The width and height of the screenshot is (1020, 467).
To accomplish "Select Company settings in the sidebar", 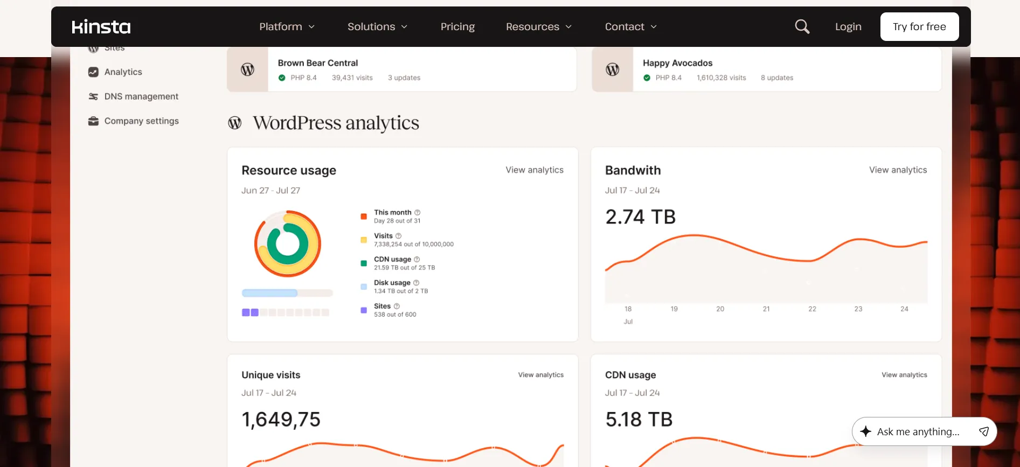I will pyautogui.click(x=142, y=121).
